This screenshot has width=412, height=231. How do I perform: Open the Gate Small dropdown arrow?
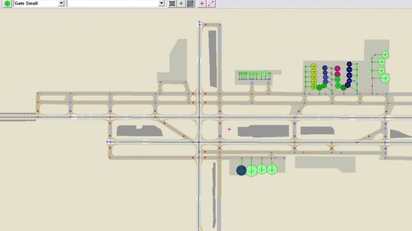tap(61, 3)
